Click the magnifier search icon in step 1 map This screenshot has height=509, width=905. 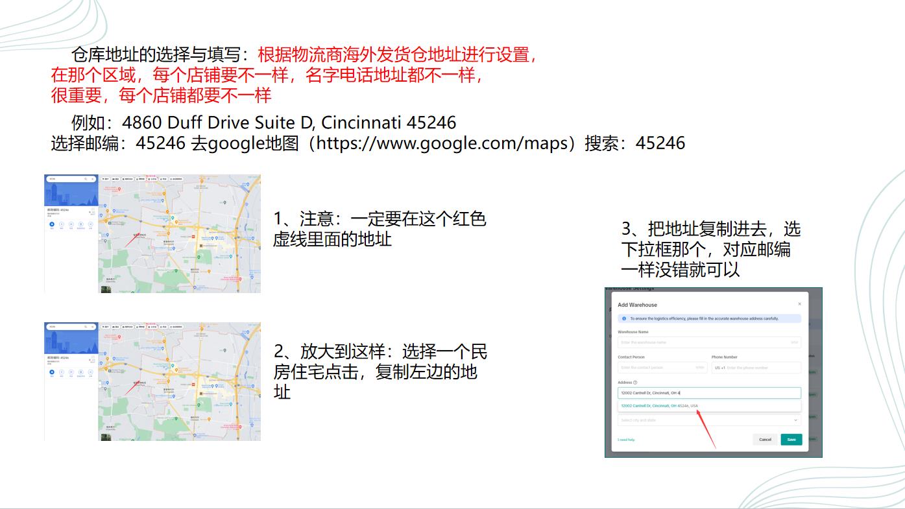(86, 179)
